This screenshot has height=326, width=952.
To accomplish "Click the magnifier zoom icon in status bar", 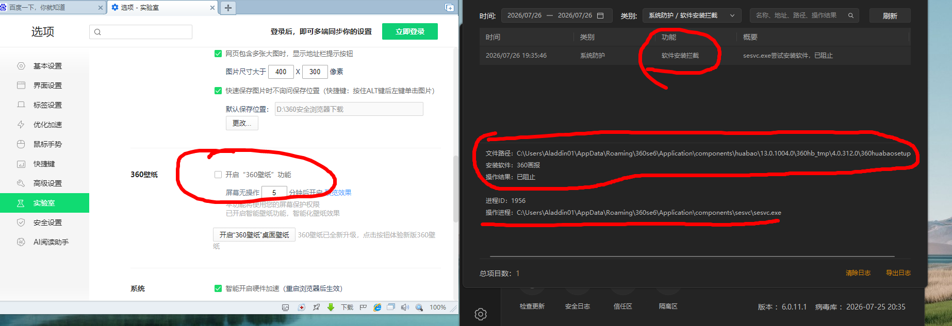I will 419,307.
